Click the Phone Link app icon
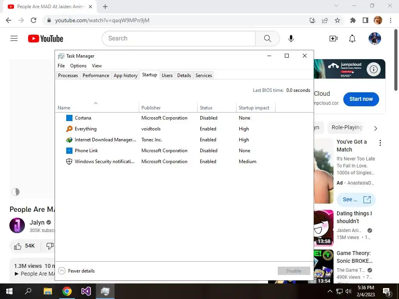This screenshot has height=299, width=399. [x=69, y=151]
